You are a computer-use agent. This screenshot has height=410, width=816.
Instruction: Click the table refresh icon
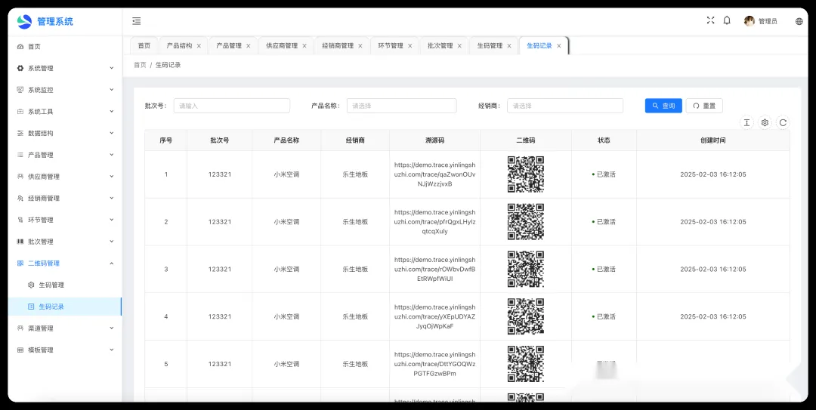tap(783, 123)
